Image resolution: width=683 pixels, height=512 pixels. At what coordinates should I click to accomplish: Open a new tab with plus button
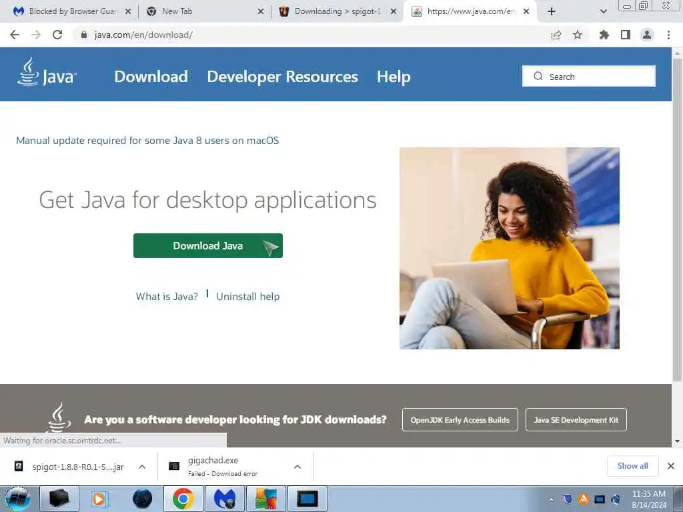pyautogui.click(x=552, y=11)
